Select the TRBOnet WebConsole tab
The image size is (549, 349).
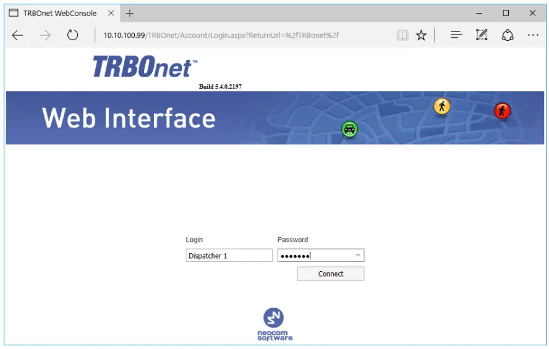62,14
